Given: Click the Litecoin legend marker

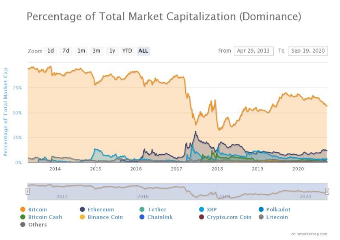Looking at the screenshot, I should click(x=262, y=217).
